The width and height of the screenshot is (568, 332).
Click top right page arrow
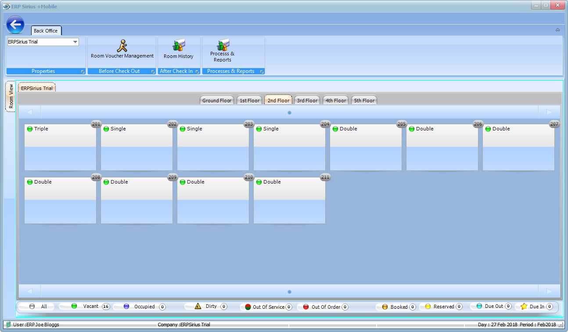click(549, 112)
